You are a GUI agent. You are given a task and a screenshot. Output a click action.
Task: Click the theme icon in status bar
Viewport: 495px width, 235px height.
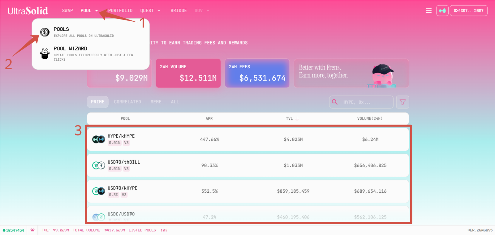pyautogui.click(x=32, y=230)
